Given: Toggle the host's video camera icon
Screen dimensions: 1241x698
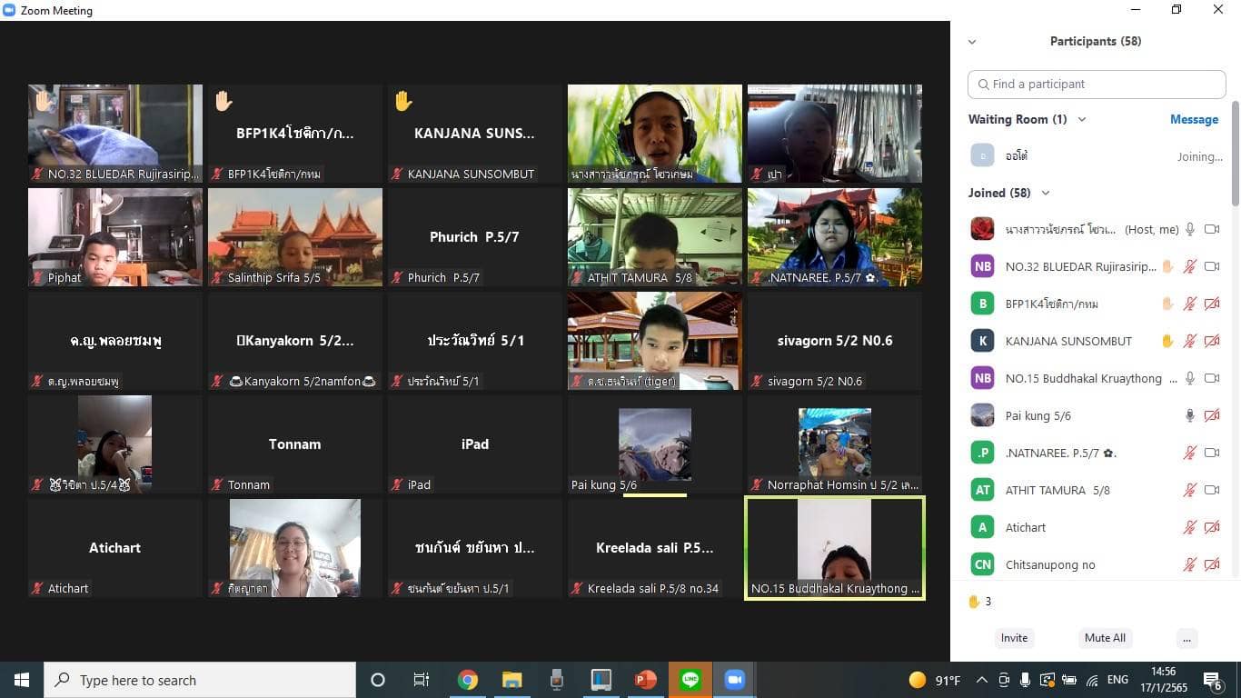Looking at the screenshot, I should pyautogui.click(x=1212, y=230).
